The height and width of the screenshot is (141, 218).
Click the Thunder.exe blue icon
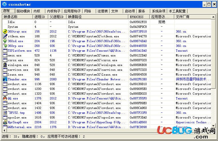coord(5,79)
